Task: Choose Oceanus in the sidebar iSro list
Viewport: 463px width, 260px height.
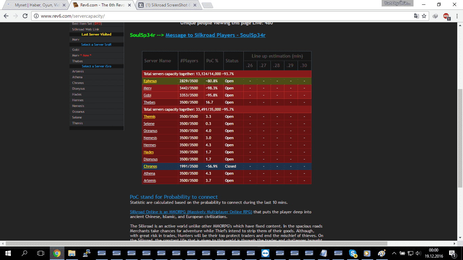Action: point(78,112)
